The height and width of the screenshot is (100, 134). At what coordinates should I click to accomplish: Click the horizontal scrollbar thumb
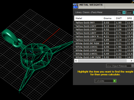pos(102,61)
